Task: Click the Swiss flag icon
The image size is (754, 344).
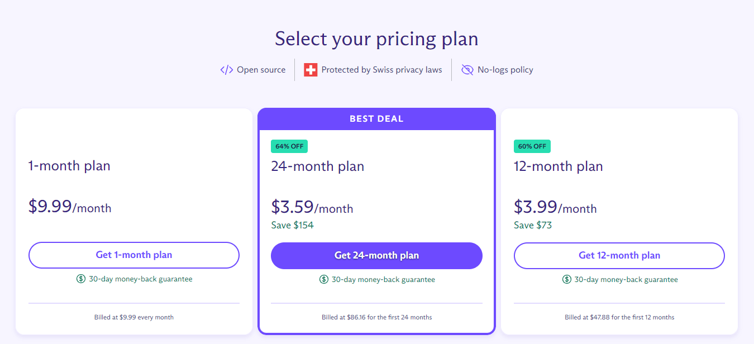Action: [x=311, y=70]
